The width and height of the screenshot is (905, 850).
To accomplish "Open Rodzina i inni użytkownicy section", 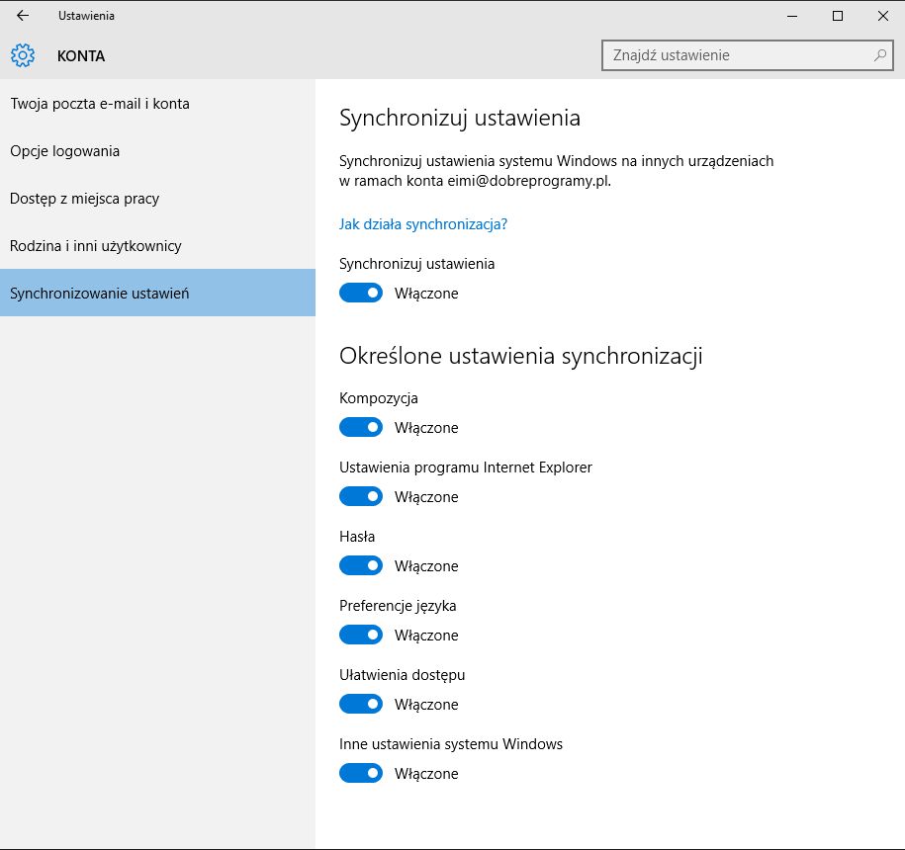I will point(96,246).
